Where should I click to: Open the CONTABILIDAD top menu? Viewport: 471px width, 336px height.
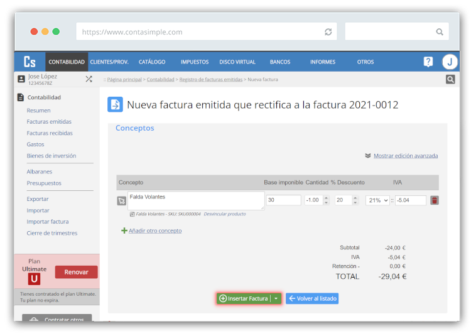(x=67, y=62)
